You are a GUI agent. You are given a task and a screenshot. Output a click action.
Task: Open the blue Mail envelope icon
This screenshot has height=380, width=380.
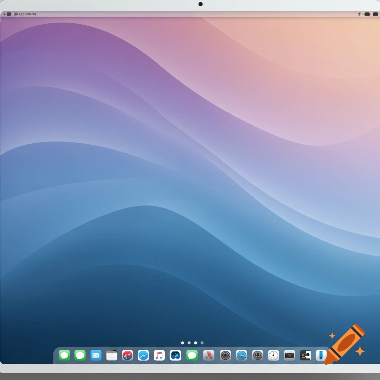coord(96,355)
